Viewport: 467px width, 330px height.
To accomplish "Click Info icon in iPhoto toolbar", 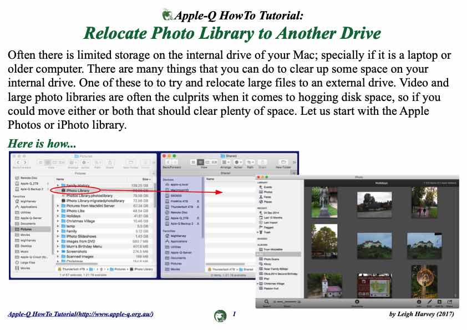I will [x=418, y=302].
